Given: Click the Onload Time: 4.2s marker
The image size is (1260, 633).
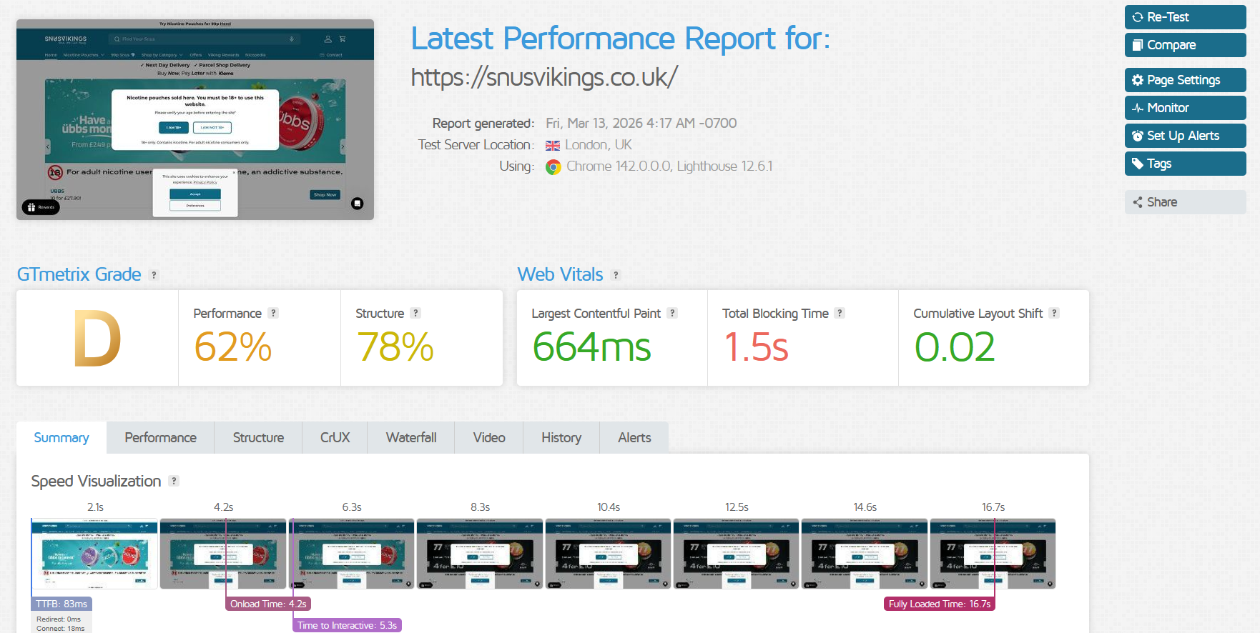Looking at the screenshot, I should click(268, 604).
